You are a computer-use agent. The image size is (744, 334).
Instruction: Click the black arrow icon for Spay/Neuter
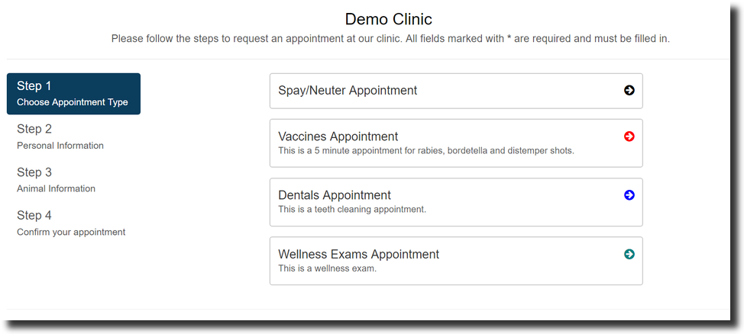tap(629, 90)
